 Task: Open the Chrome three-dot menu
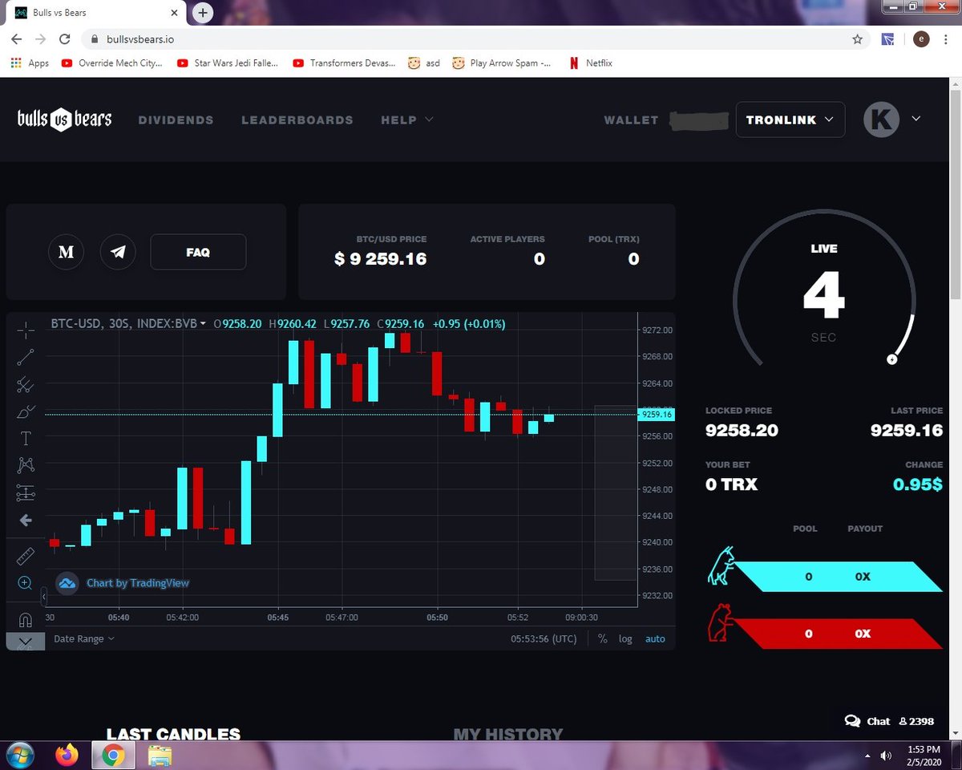click(x=948, y=38)
